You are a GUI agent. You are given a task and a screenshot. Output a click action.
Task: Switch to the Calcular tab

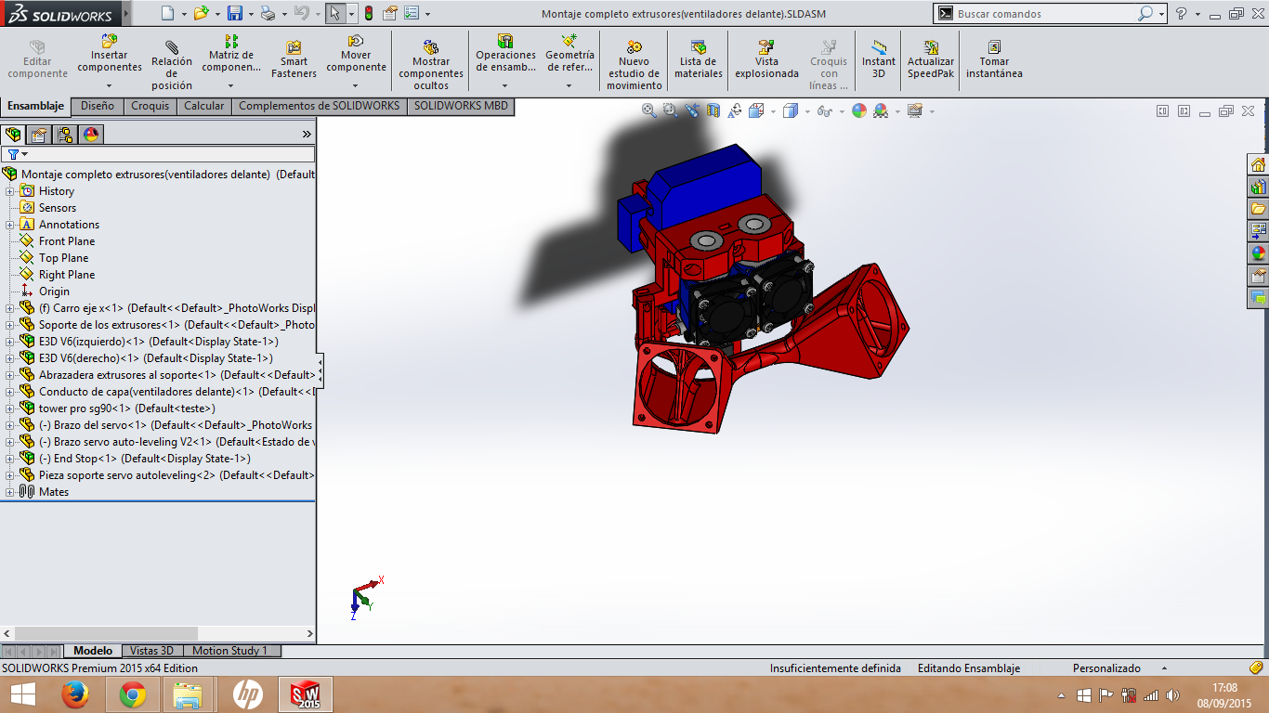[x=204, y=106]
